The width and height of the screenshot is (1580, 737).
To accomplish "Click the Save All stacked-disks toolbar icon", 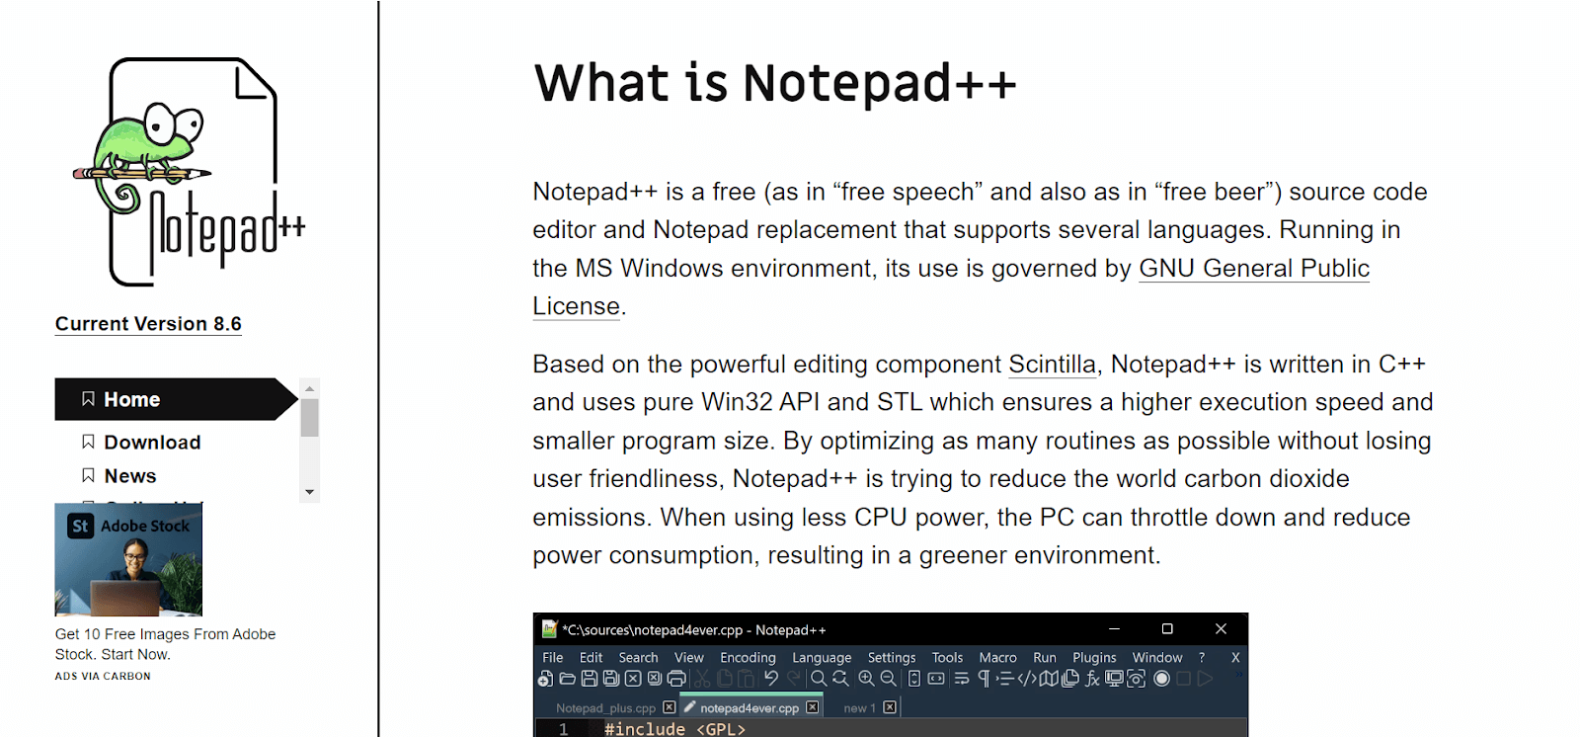I will (x=610, y=679).
